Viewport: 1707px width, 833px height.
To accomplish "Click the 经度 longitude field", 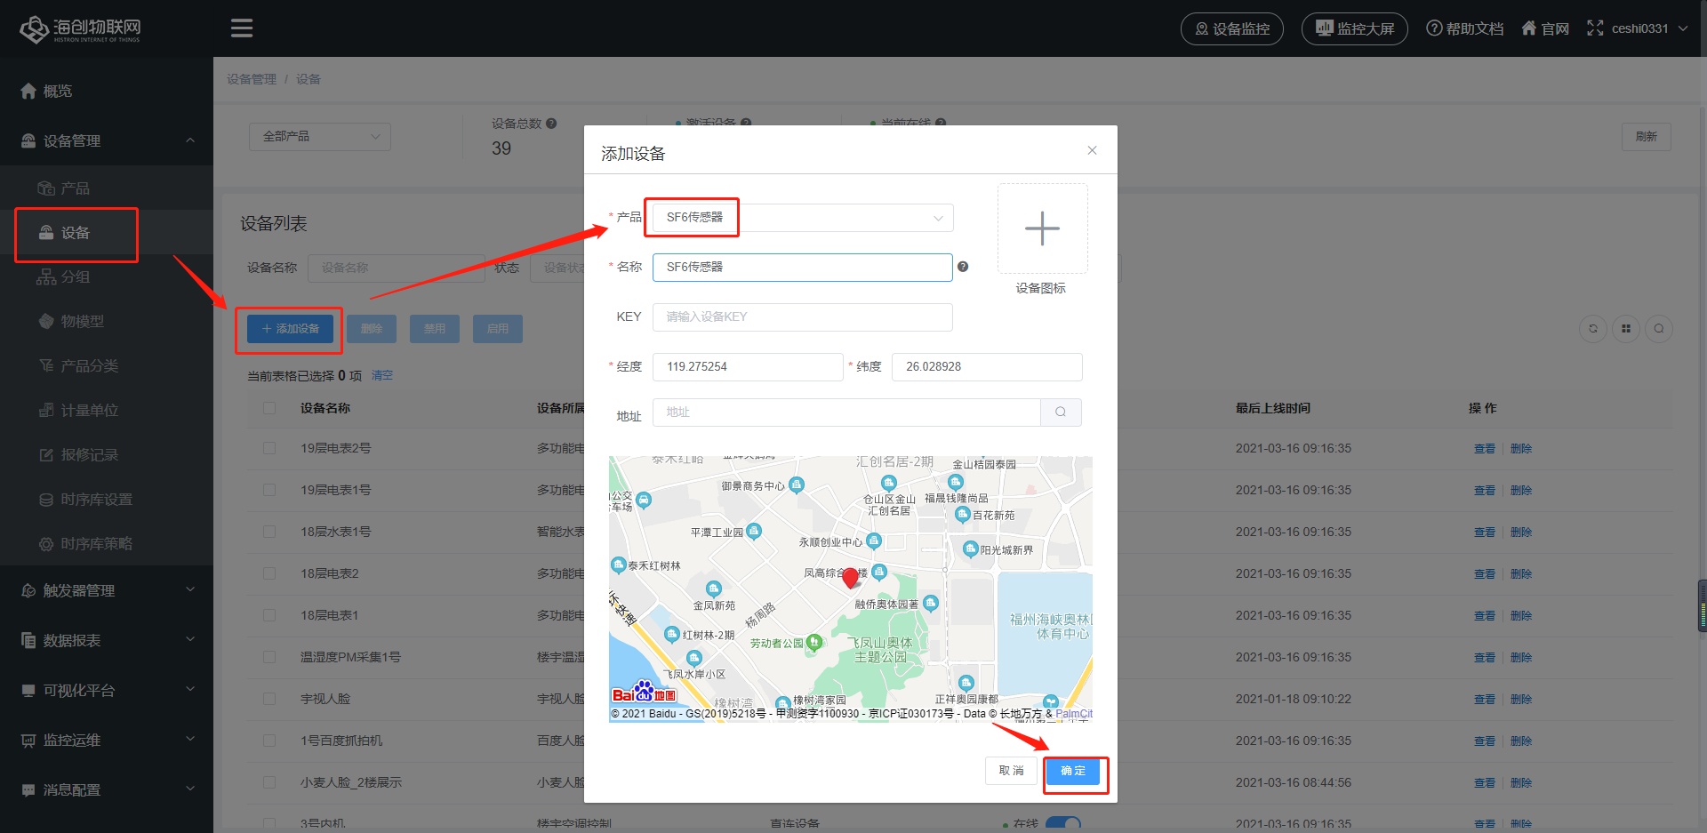I will (x=748, y=367).
